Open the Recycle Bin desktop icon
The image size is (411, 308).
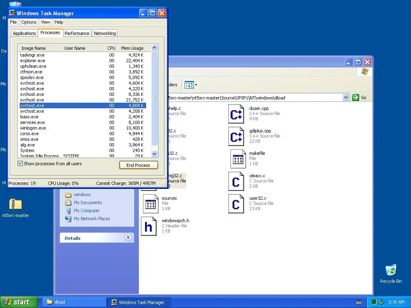click(x=391, y=270)
